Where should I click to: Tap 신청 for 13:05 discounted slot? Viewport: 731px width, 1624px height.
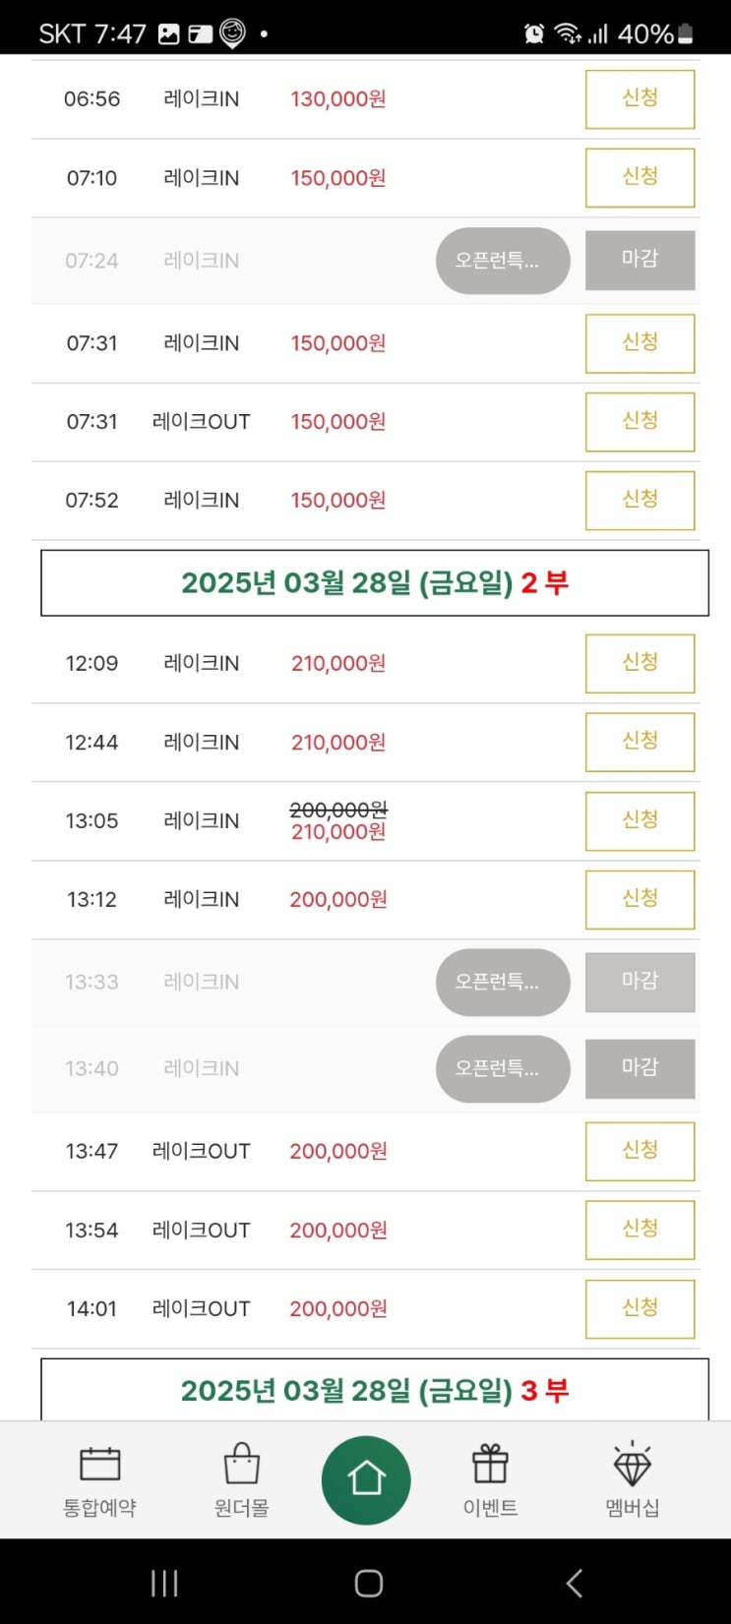point(640,820)
